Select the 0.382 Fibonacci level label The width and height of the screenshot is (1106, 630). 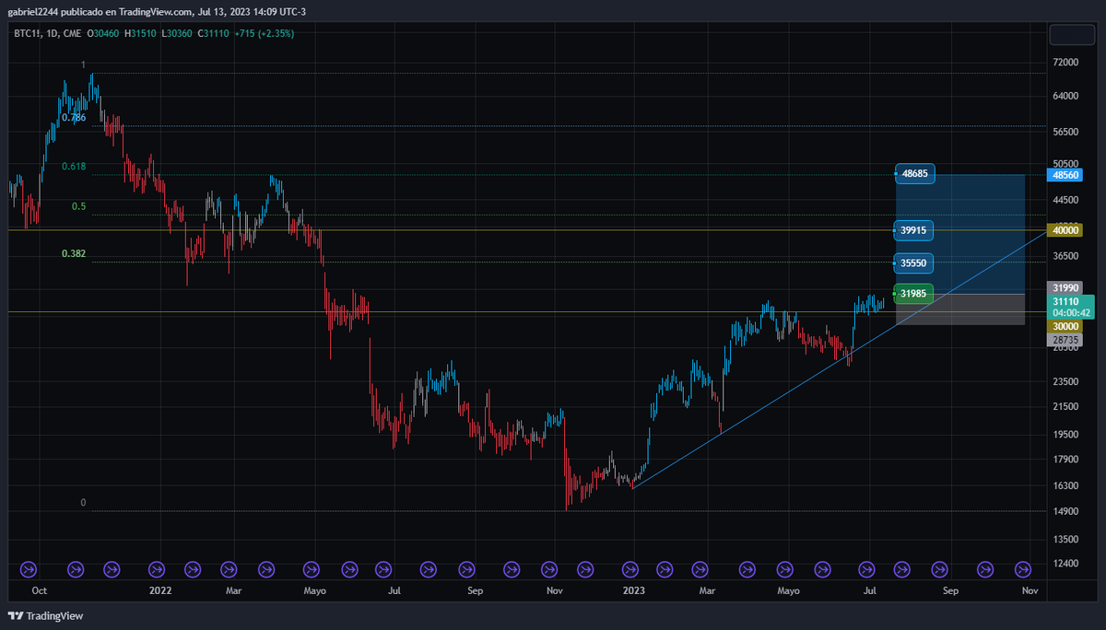pyautogui.click(x=74, y=253)
